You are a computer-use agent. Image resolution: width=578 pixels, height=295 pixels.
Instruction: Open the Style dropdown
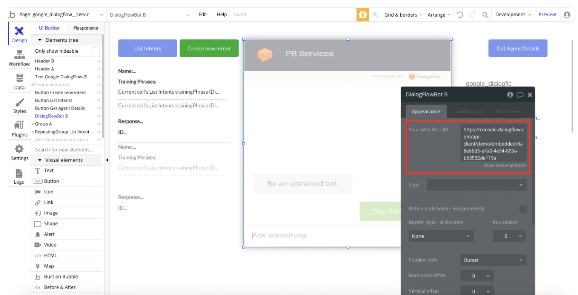477,185
